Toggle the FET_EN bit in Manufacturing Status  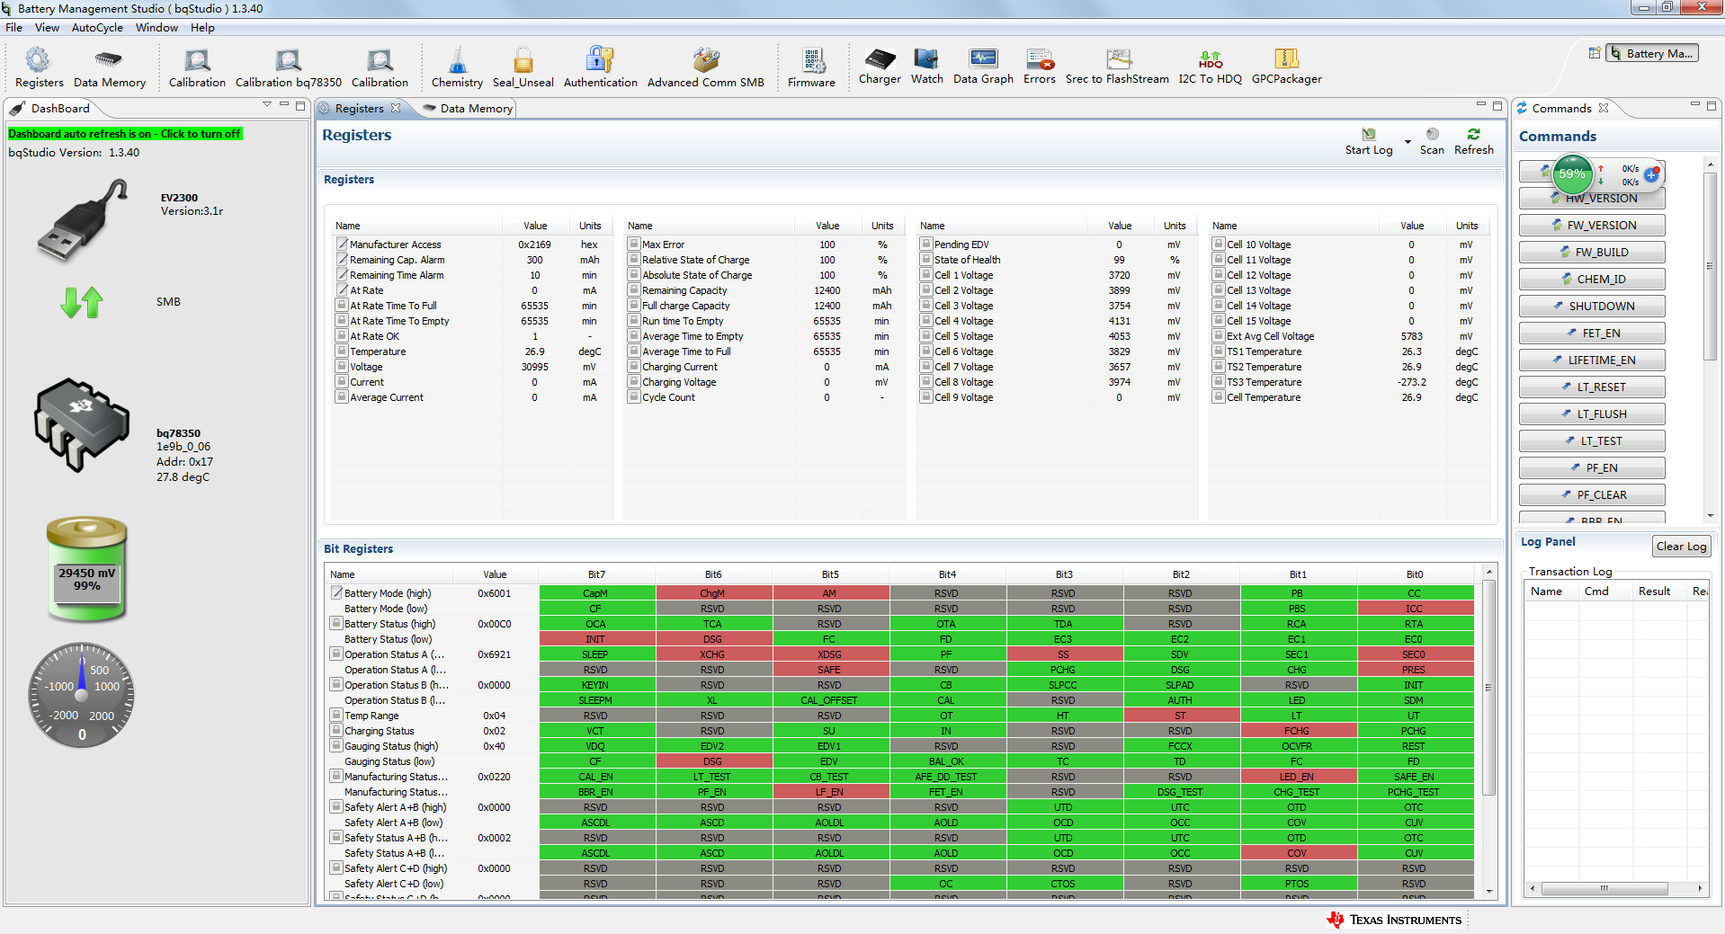coord(948,792)
